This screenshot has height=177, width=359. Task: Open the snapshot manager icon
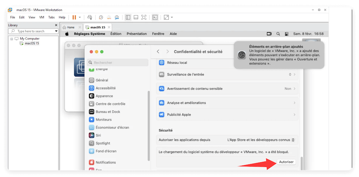(x=117, y=17)
